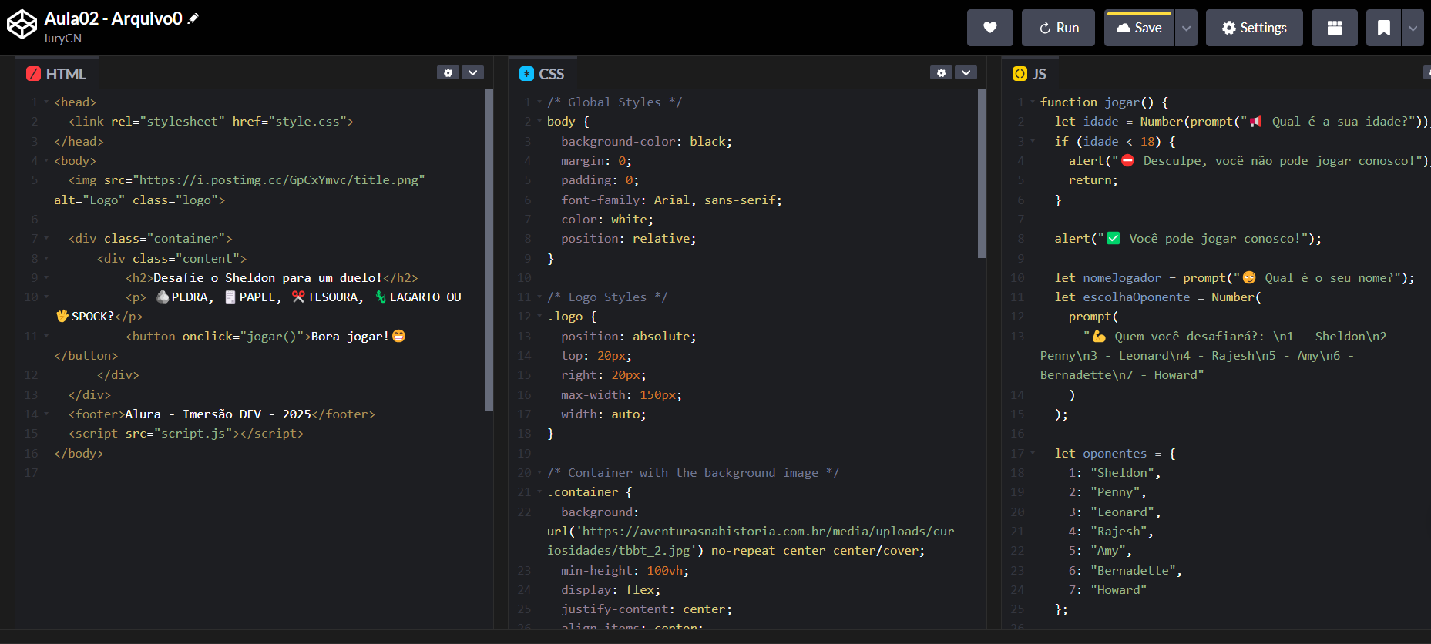Bookmark this pen
The height and width of the screenshot is (644, 1431).
(1384, 28)
